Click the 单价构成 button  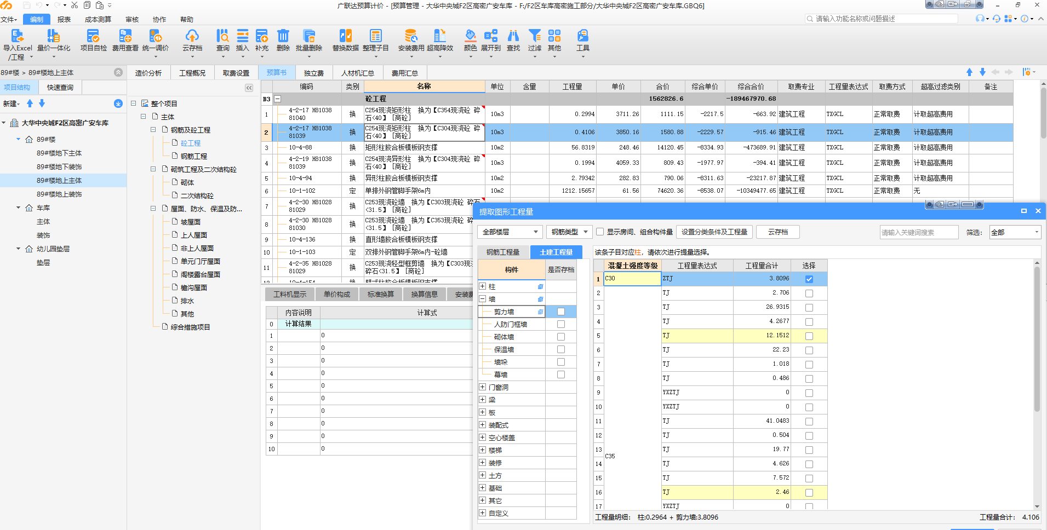pyautogui.click(x=336, y=295)
